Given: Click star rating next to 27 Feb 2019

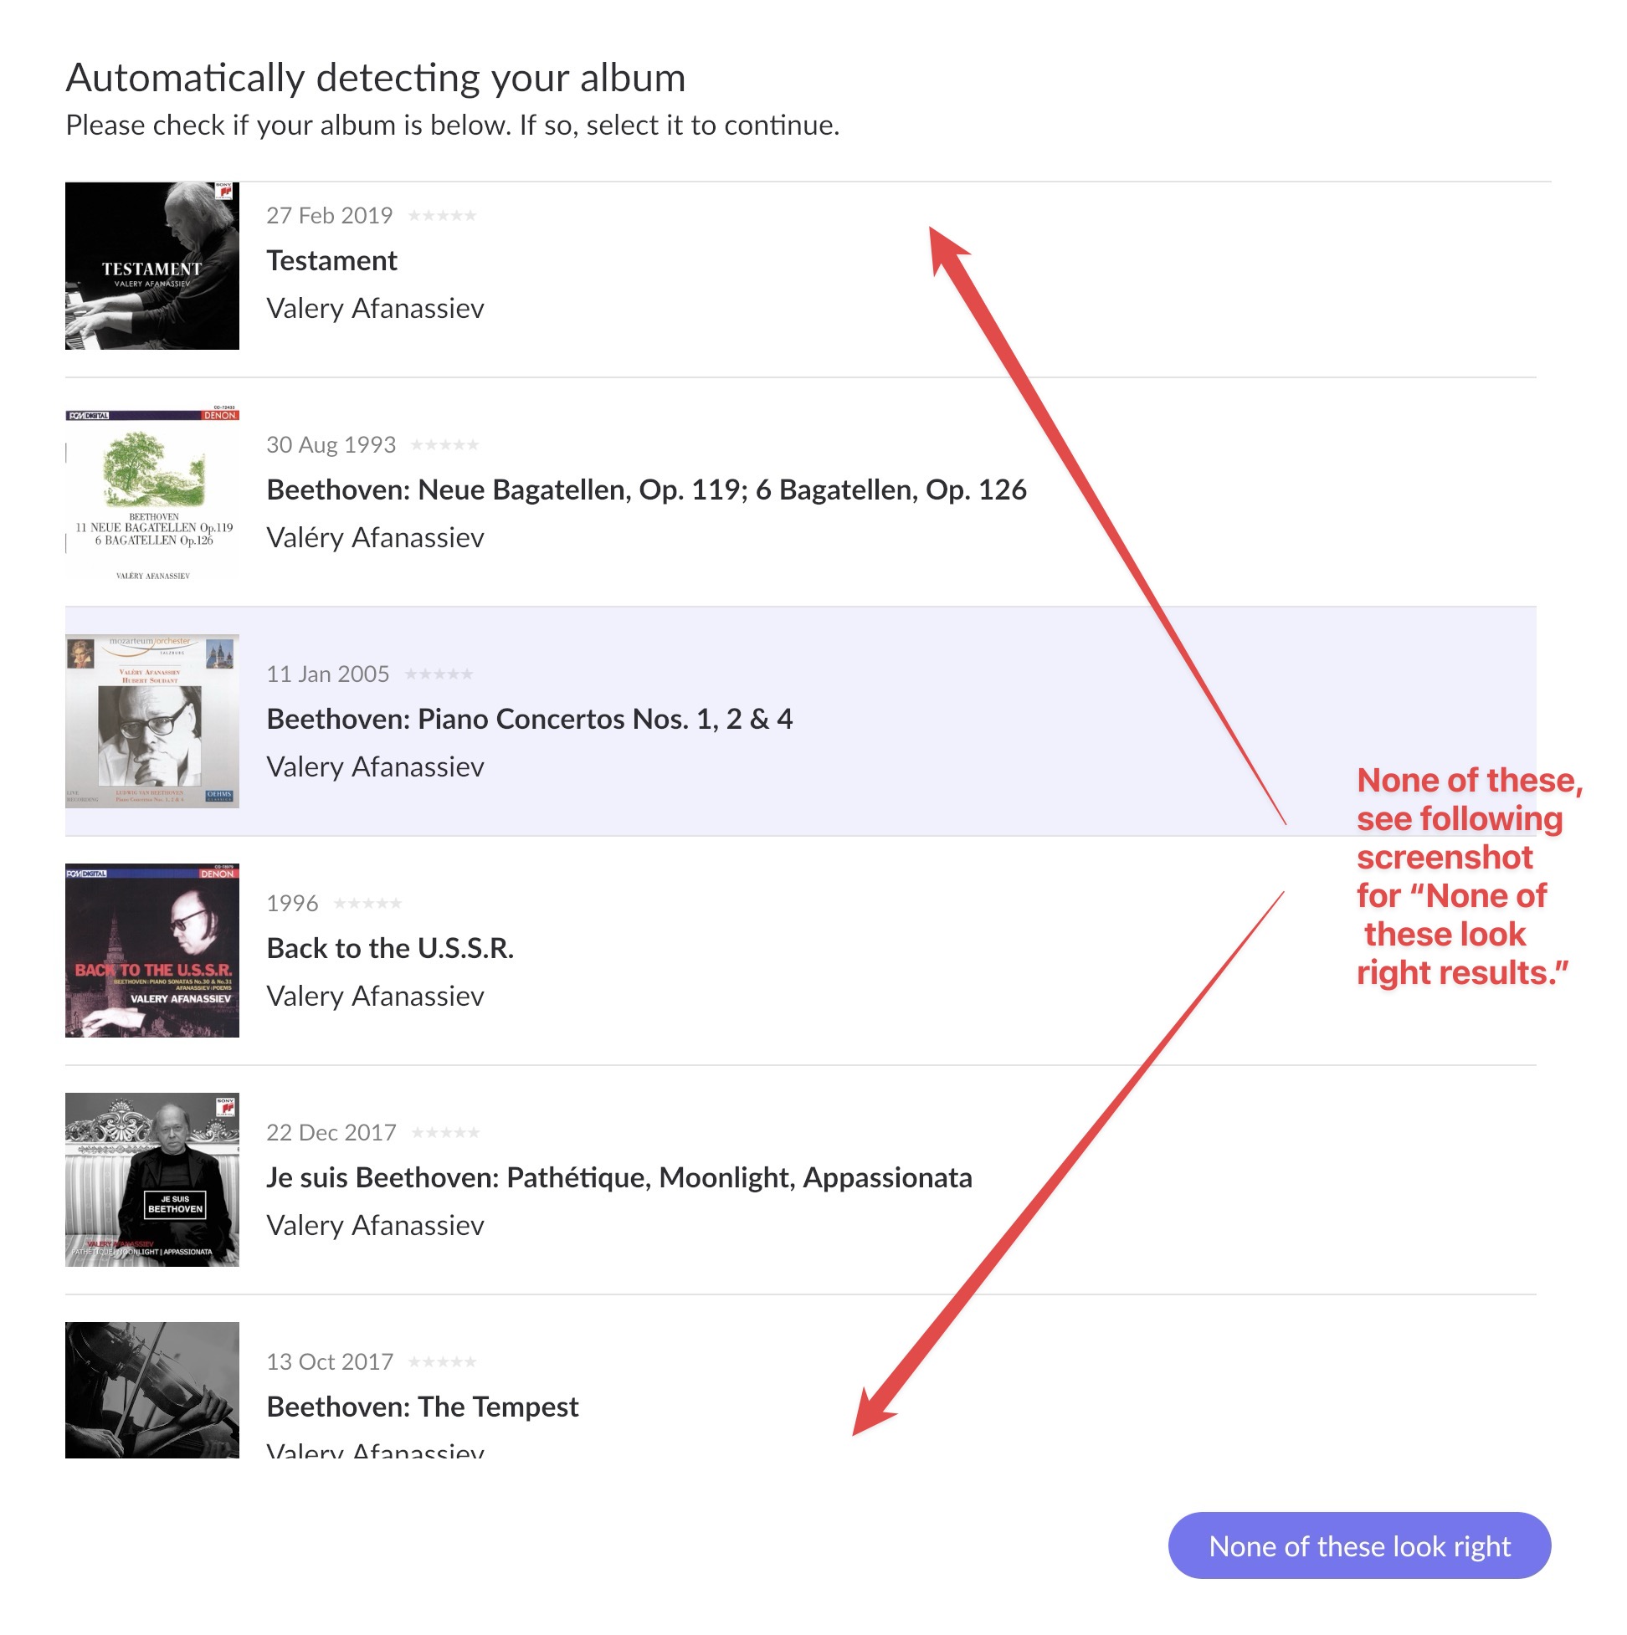Looking at the screenshot, I should coord(443,216).
